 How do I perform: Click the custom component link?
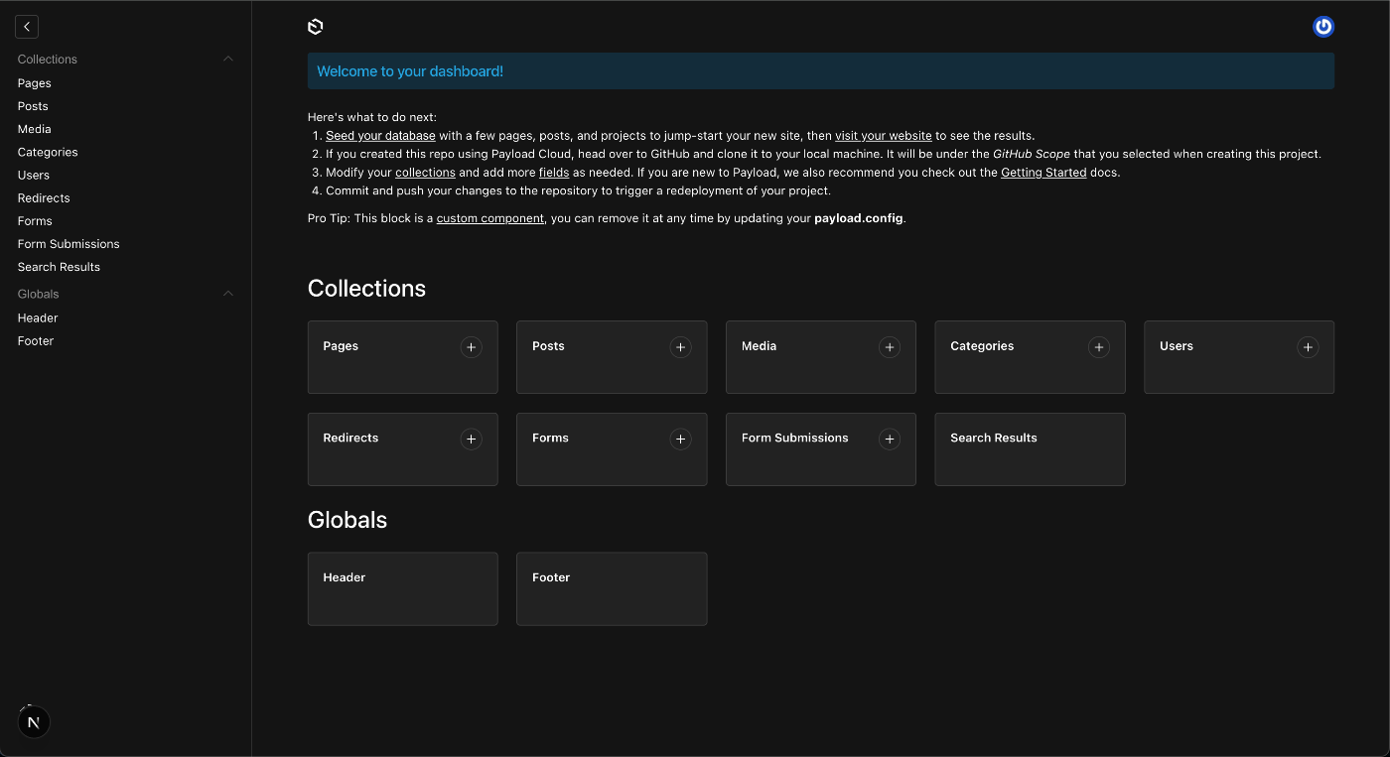(x=490, y=218)
